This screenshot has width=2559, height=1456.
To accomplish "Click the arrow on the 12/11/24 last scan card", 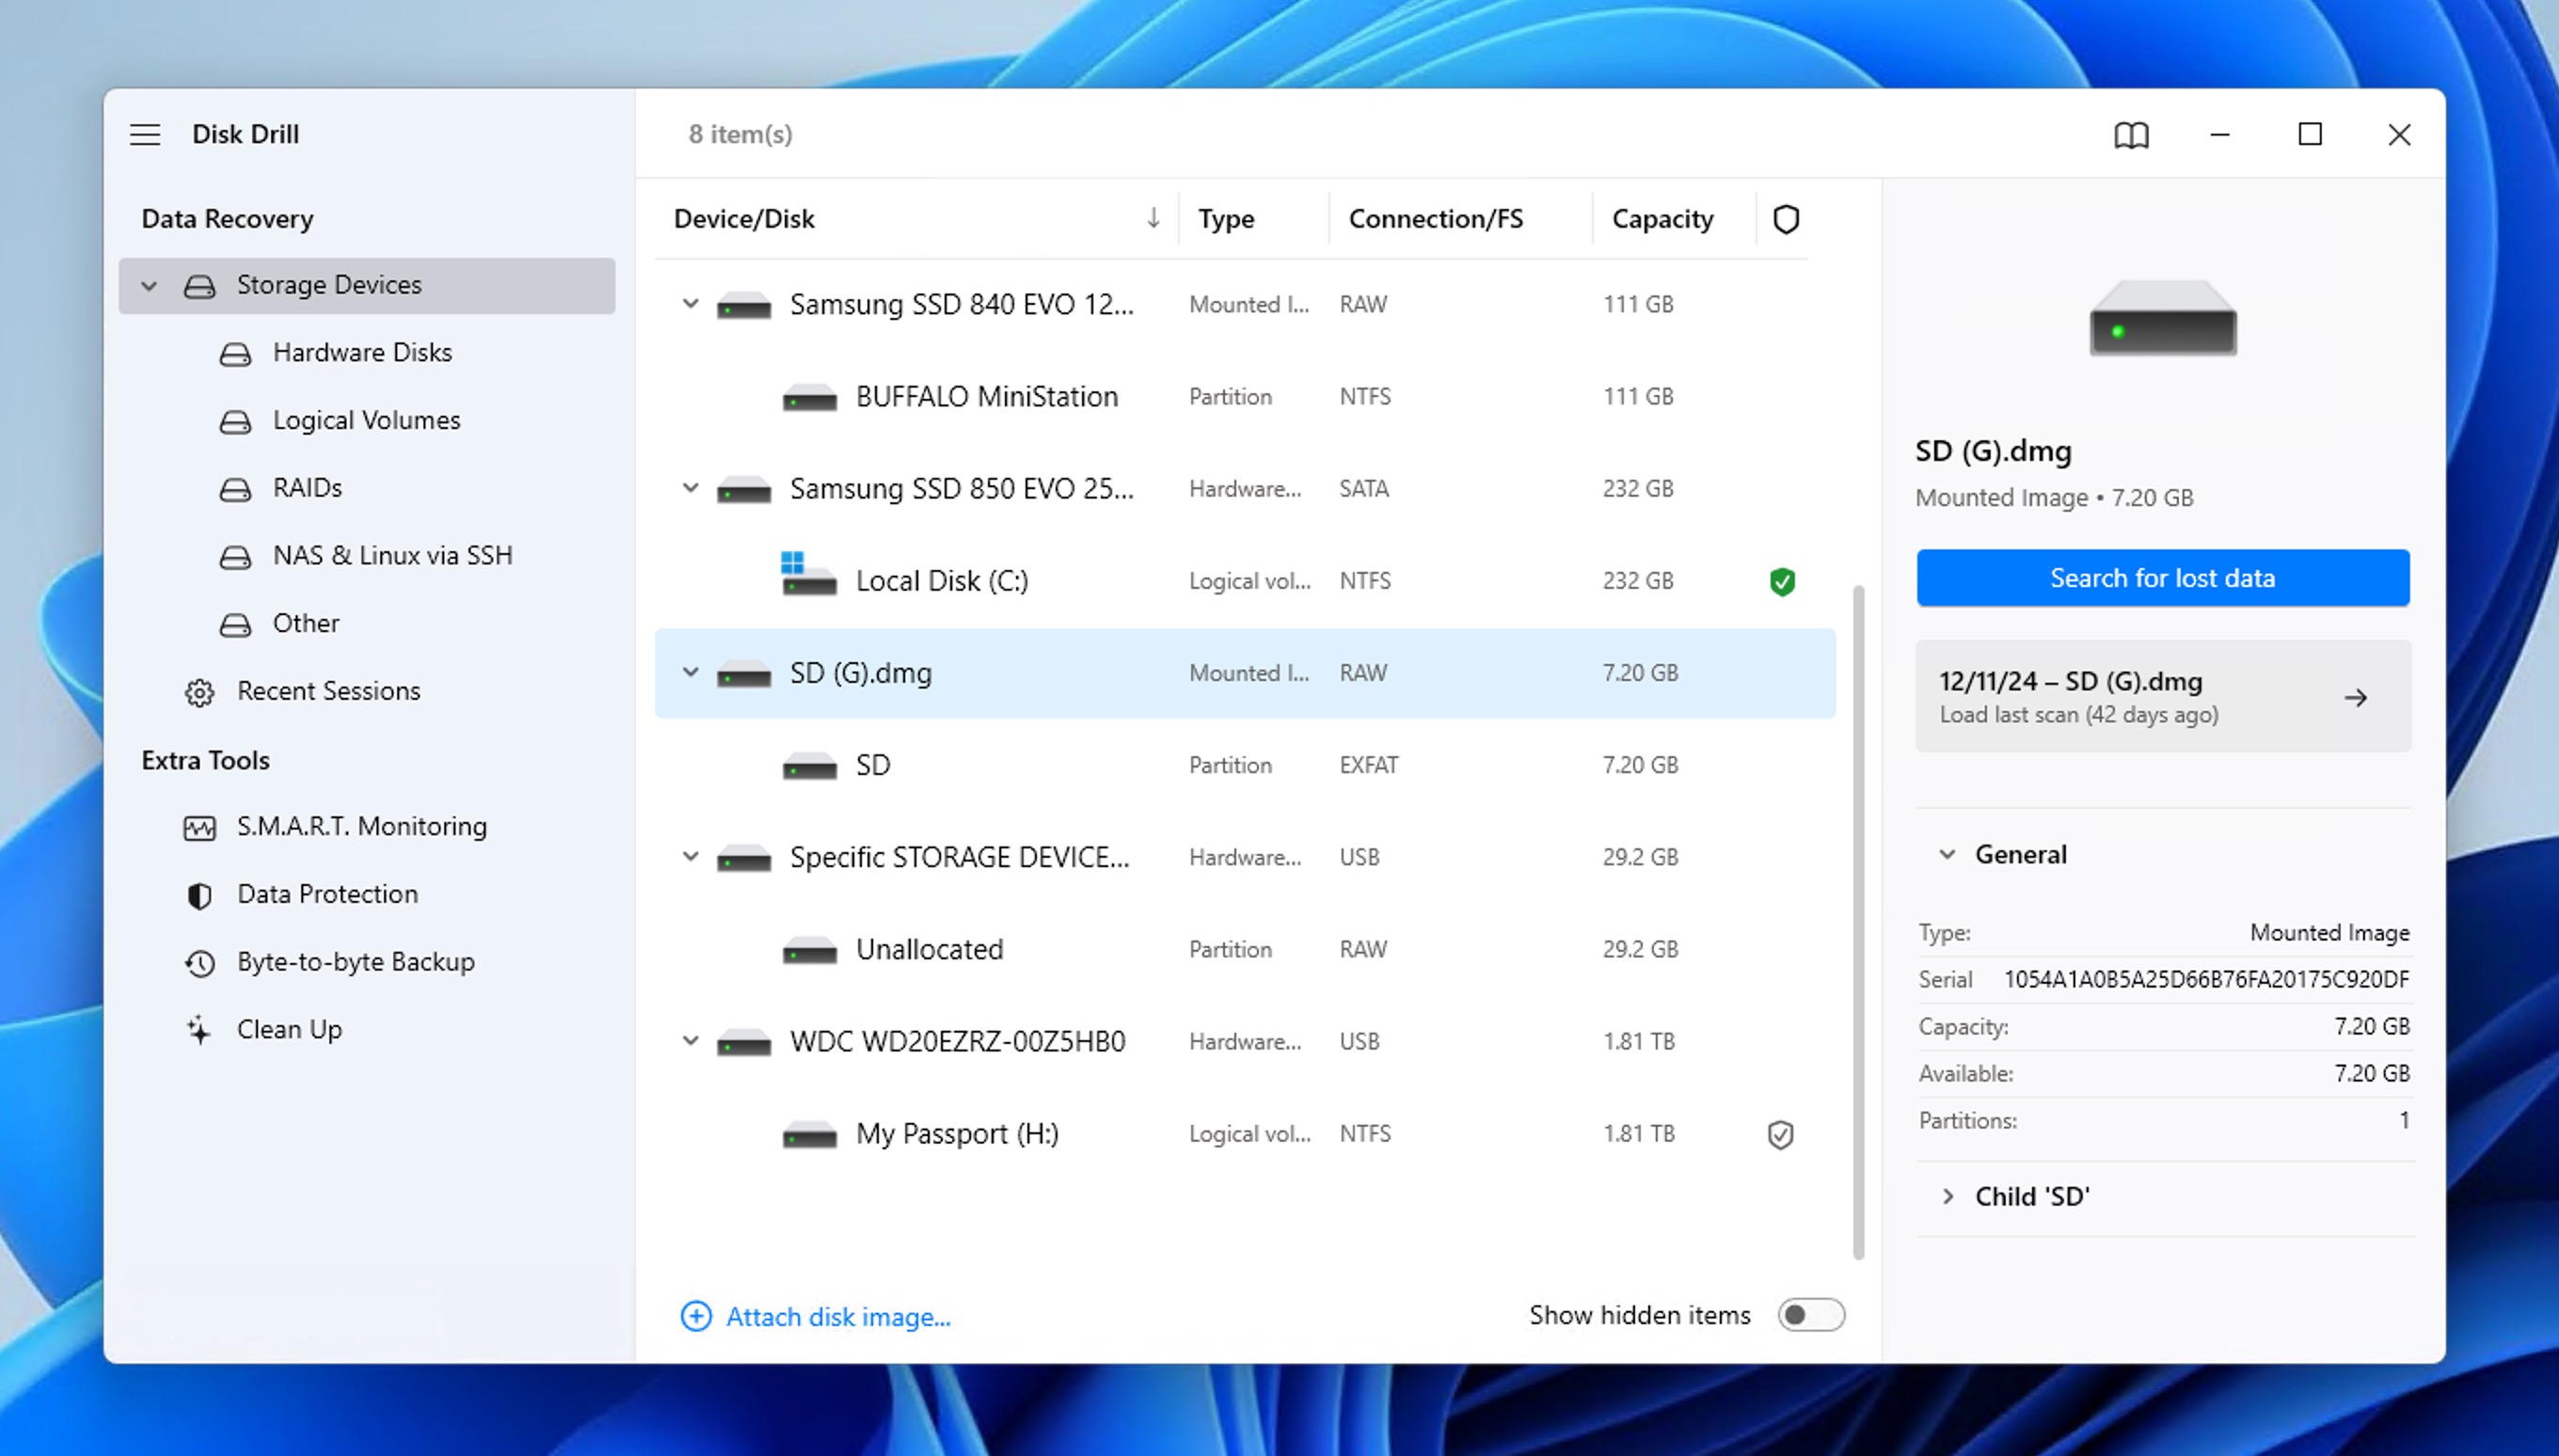I will pyautogui.click(x=2356, y=697).
